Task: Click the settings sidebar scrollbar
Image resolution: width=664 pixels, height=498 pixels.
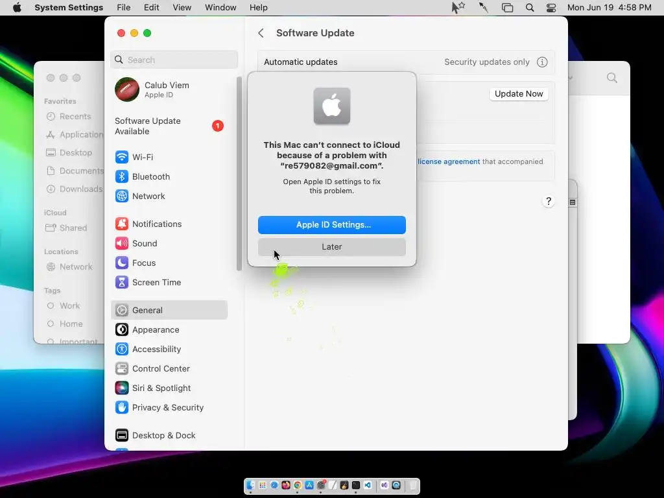Action: [x=239, y=174]
